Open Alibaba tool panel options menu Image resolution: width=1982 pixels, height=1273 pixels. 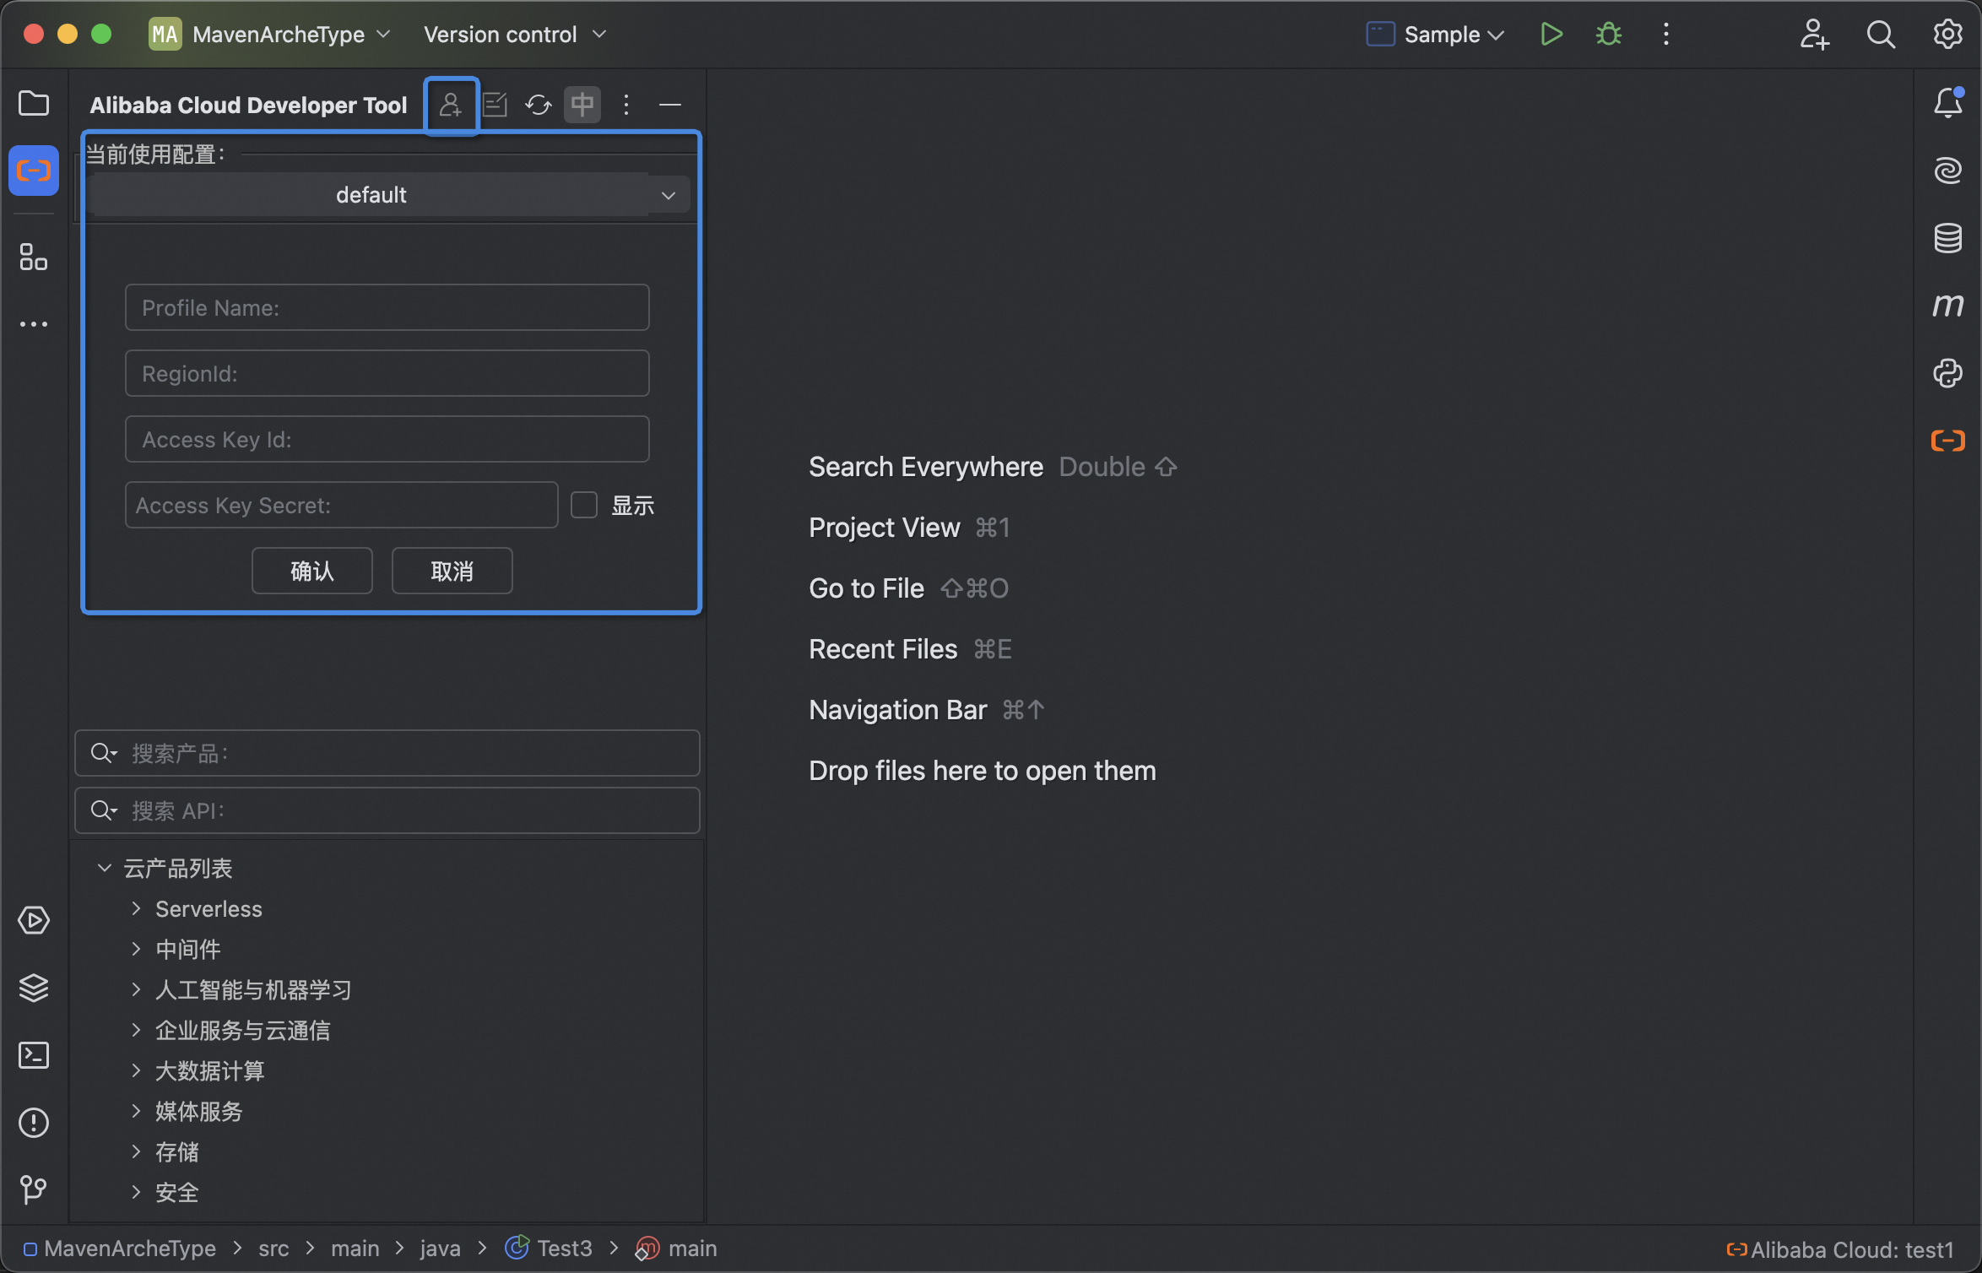(x=626, y=105)
